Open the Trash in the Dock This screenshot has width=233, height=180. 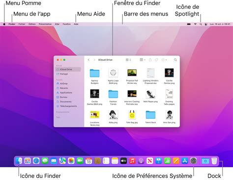tap(214, 161)
